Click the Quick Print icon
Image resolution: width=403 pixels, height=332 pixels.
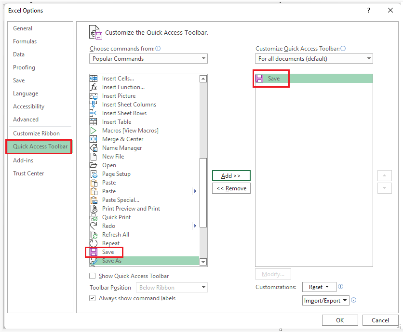94,217
